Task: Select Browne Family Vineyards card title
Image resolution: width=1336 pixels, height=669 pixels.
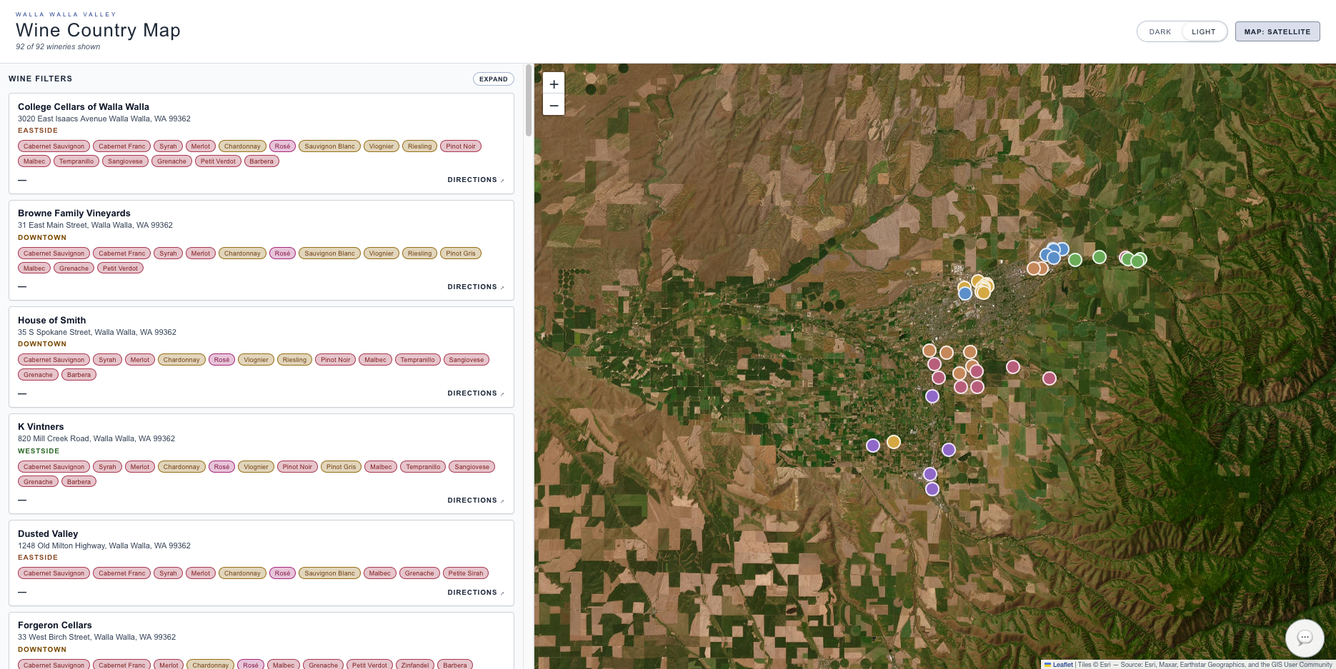Action: click(74, 213)
